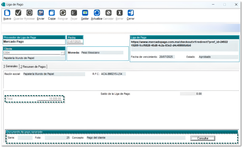This screenshot has width=243, height=148.
Task: Click the Folio field showing 25
Action: (57, 138)
